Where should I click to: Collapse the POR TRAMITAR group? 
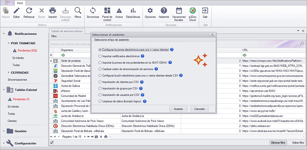(x=8, y=43)
